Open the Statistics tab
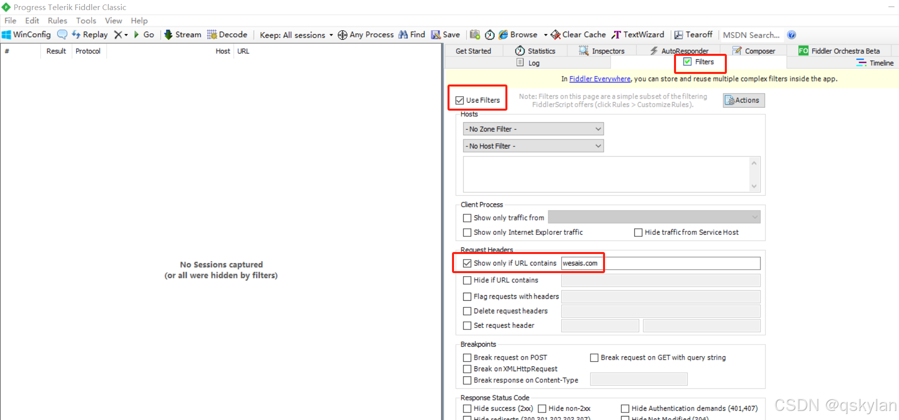Viewport: 899px width, 420px height. 535,51
